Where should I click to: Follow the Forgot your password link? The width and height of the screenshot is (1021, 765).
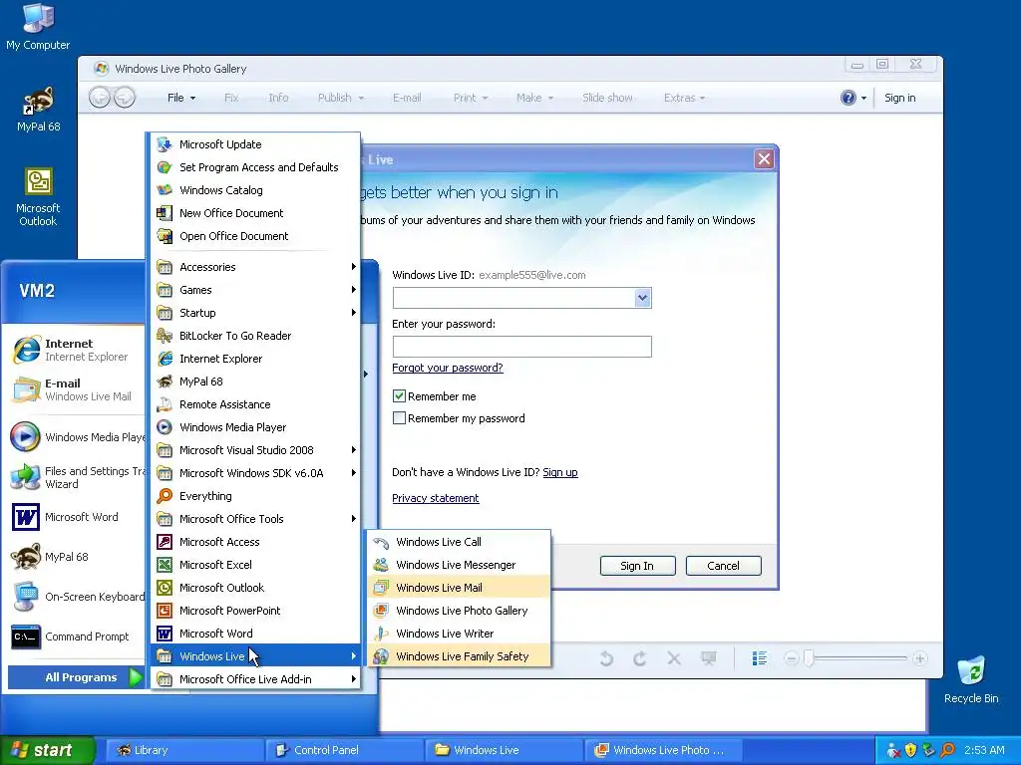click(x=448, y=368)
